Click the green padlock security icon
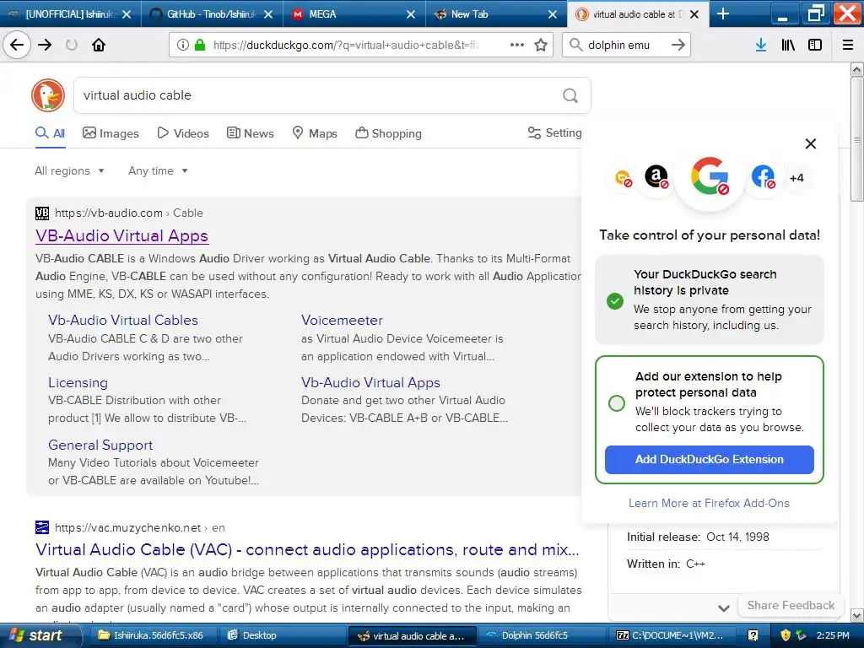 tap(199, 45)
